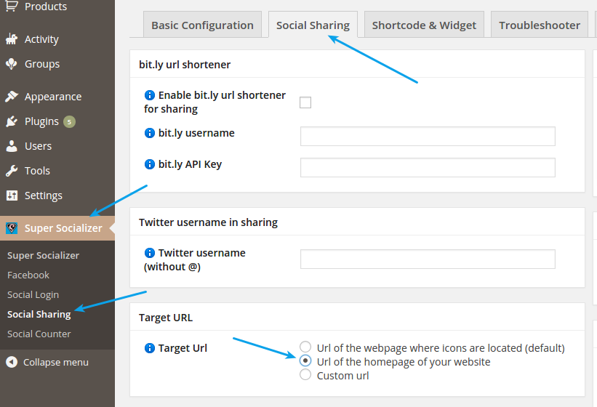Screen dimensions: 597x407
Task: Choose Url of the homepage radio option
Action: [305, 361]
